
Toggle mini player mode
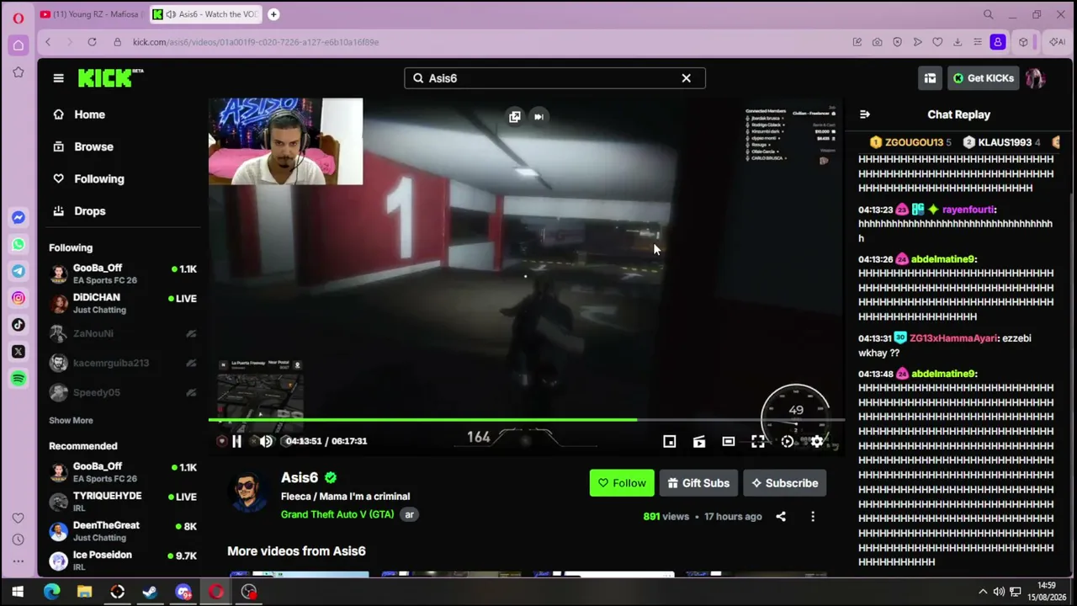(670, 441)
